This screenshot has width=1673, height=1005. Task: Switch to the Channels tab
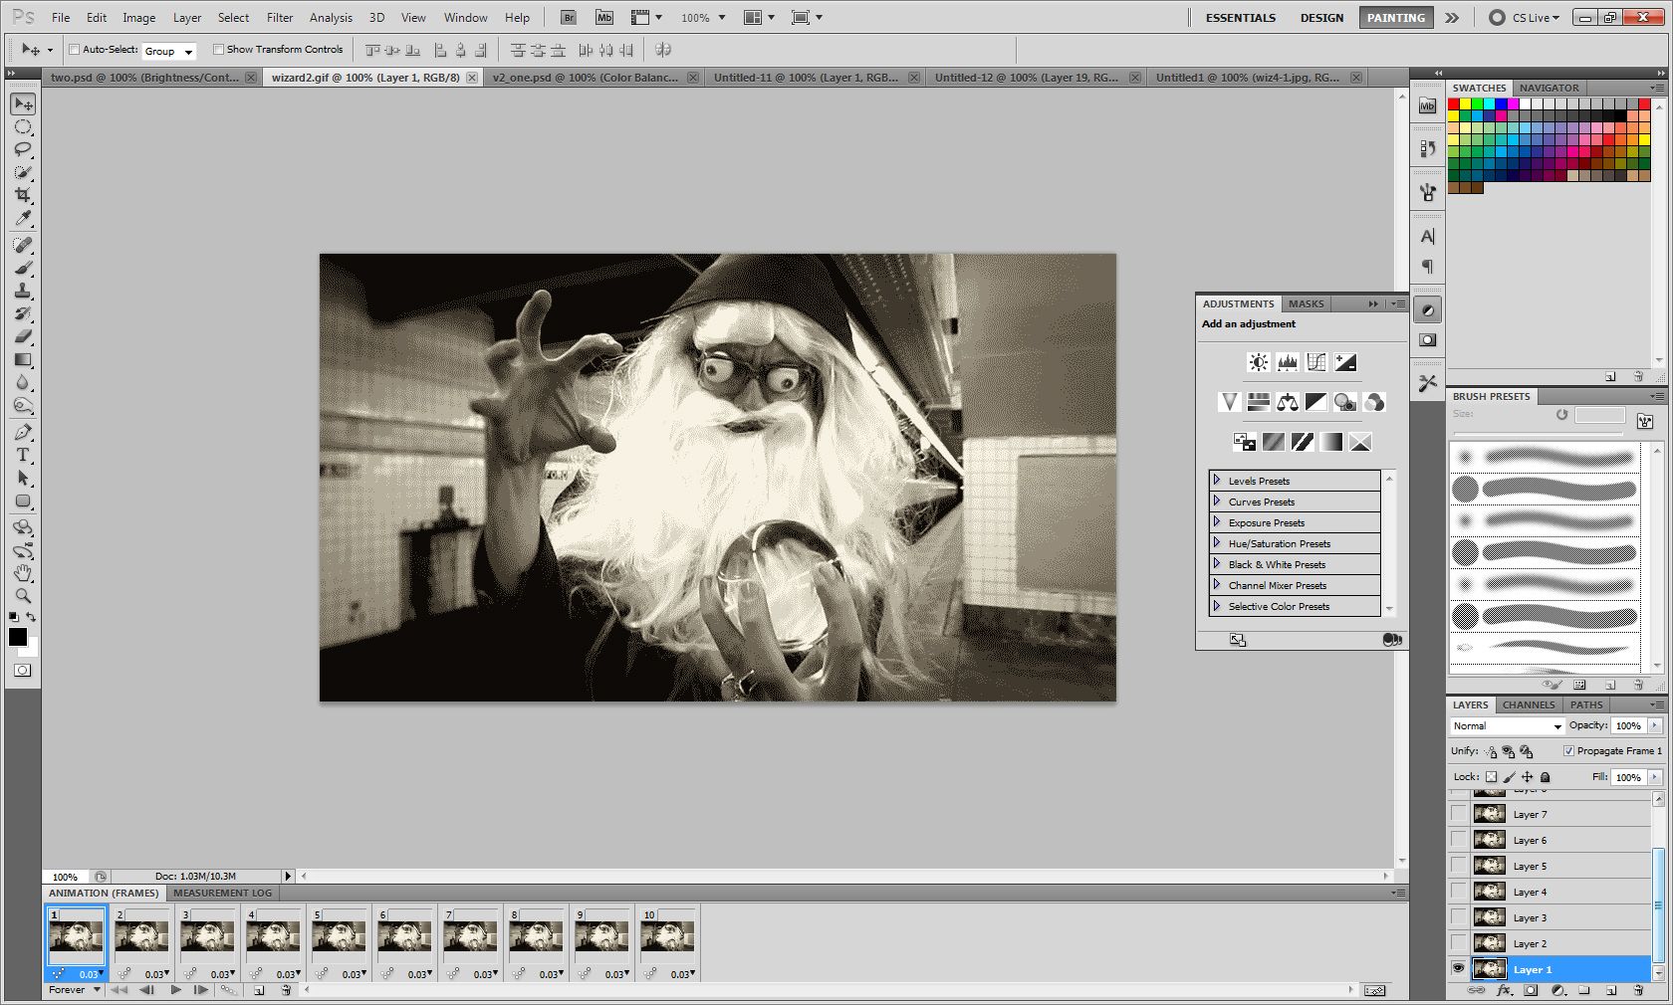coord(1528,704)
